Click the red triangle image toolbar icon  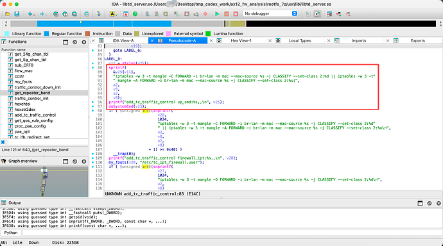tap(126, 14)
